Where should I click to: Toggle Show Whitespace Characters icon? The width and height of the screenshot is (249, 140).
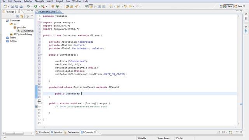(x=104, y=6)
